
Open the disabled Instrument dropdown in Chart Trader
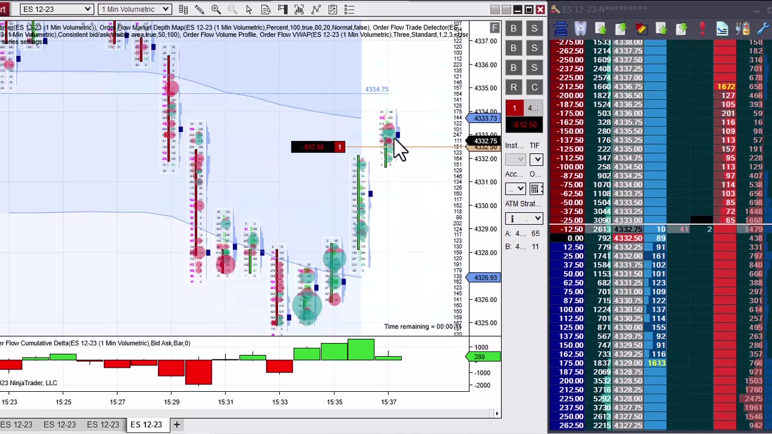[516, 159]
